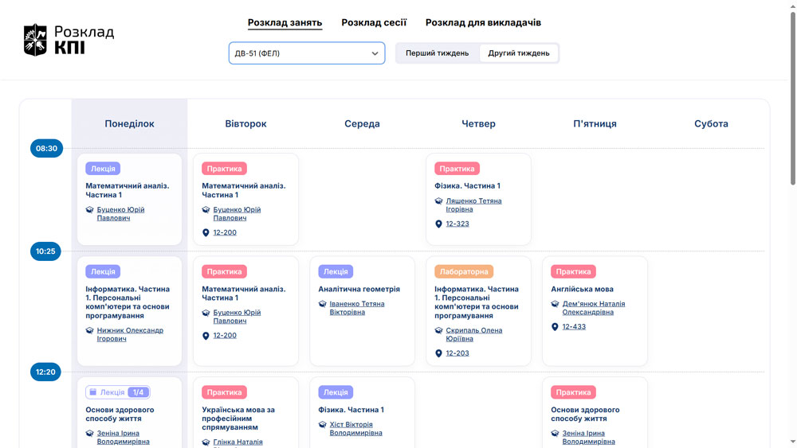Click teacher cap icon next to Нижник Олександр

coord(89,330)
